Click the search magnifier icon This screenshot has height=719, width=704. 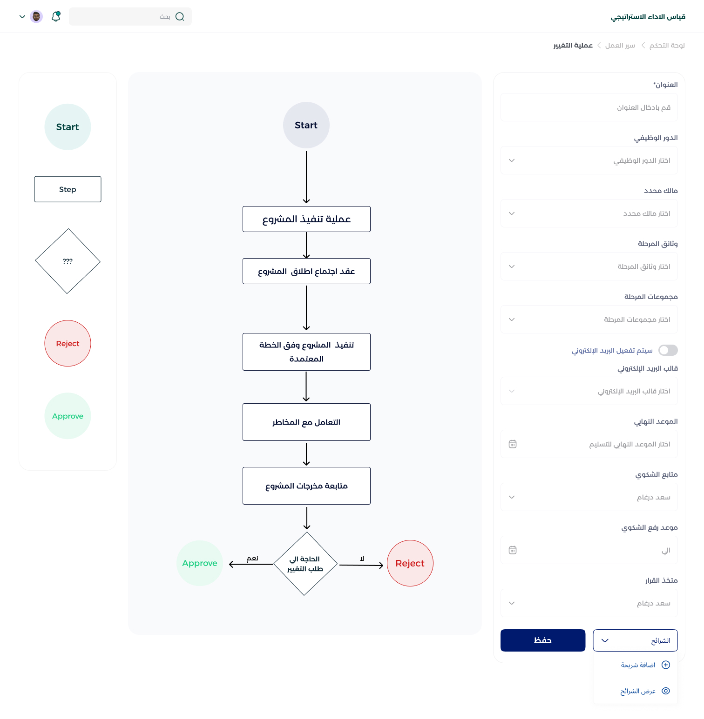180,17
